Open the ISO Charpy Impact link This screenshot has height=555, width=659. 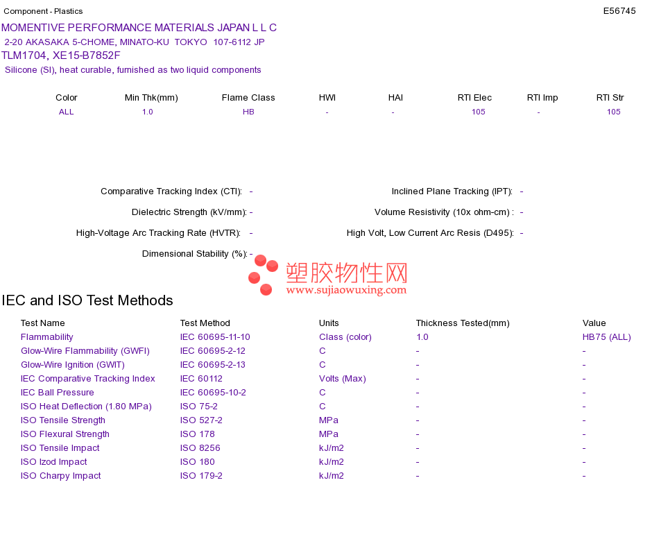[61, 475]
